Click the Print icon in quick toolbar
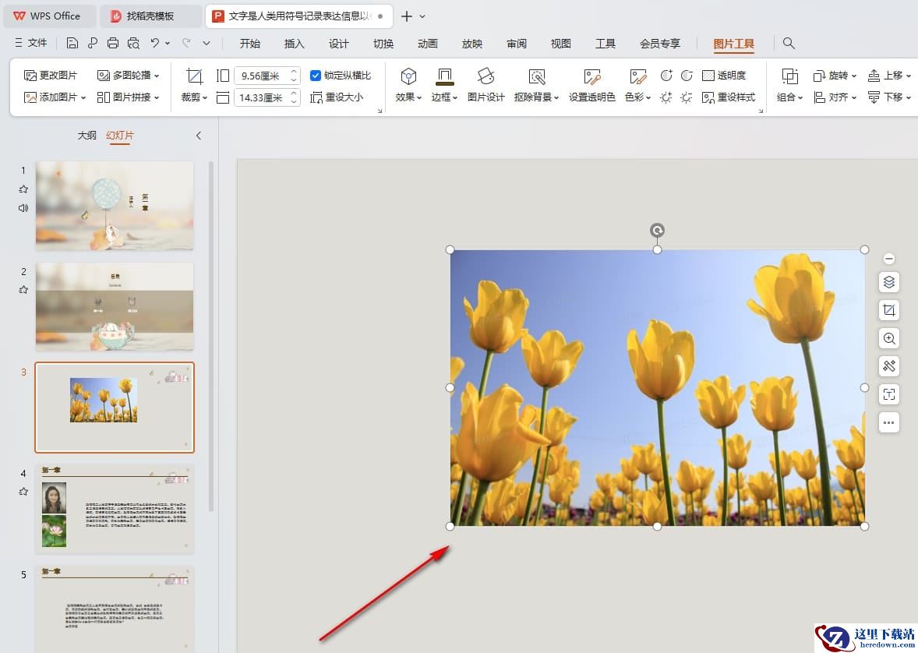The height and width of the screenshot is (653, 918). 113,43
